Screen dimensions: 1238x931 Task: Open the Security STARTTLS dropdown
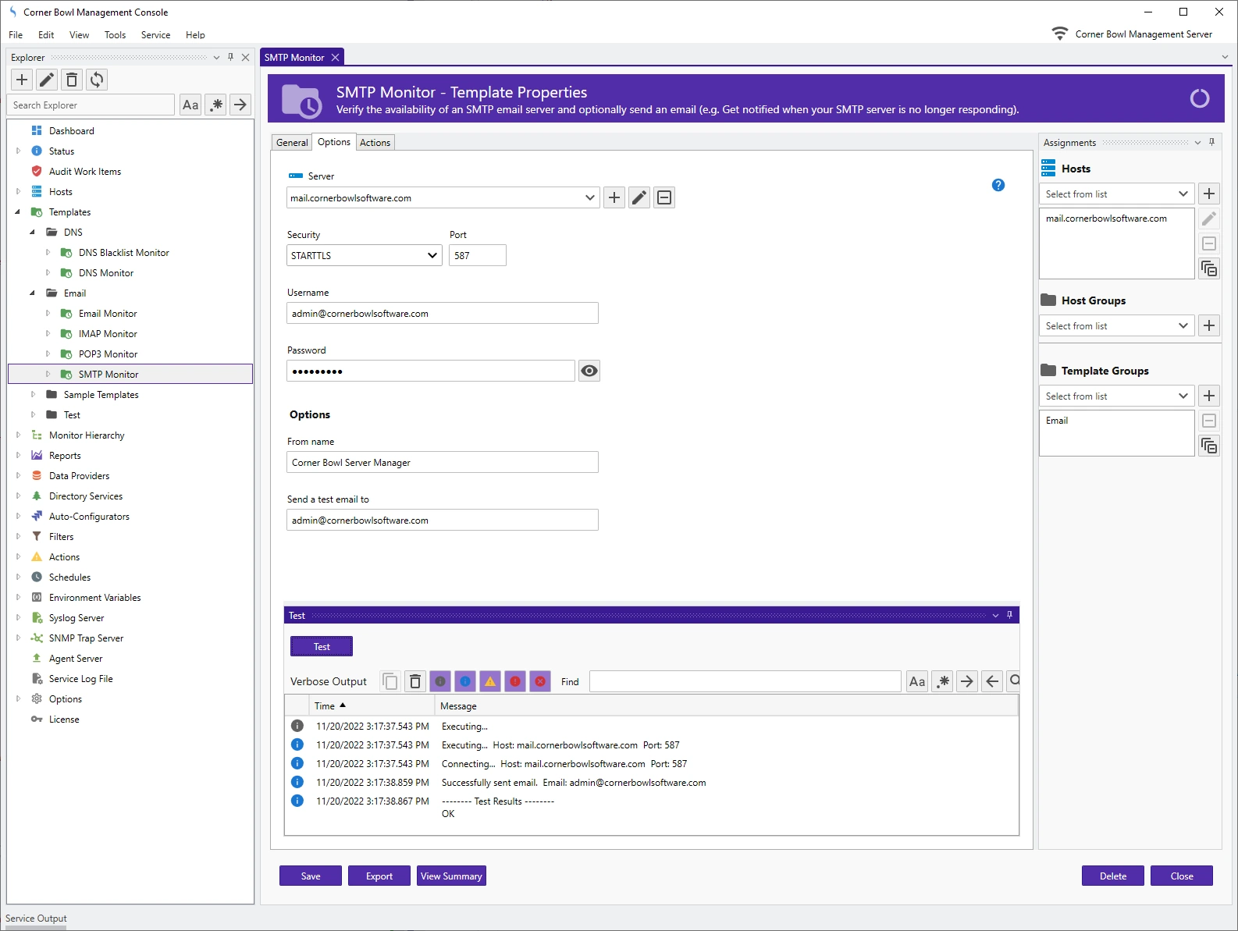[x=365, y=255]
